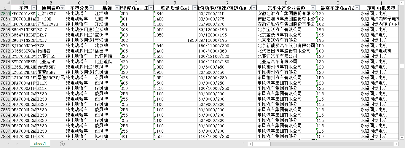Click the horizontal scrollbar thumb
This screenshot has height=148, width=405.
[262, 144]
